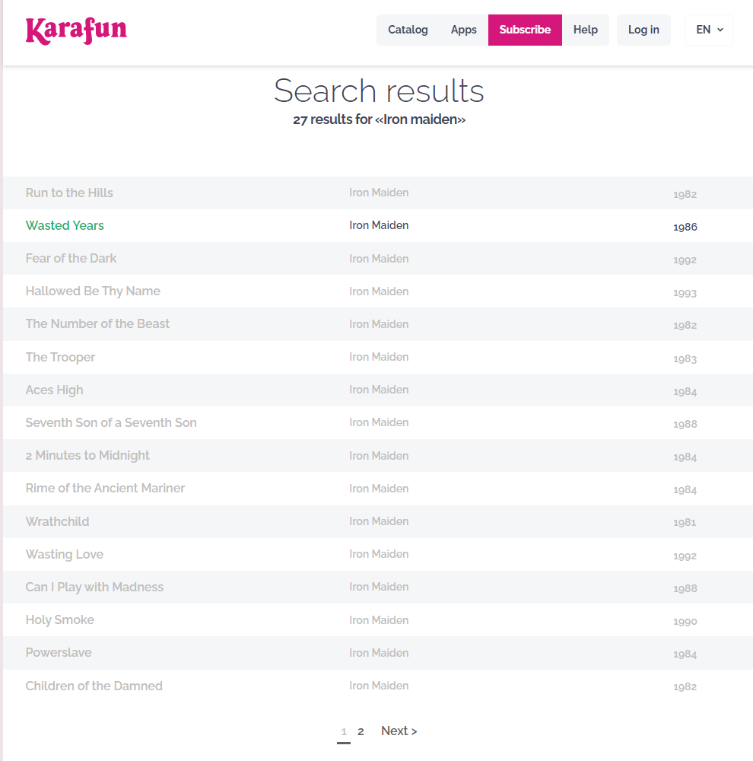Click the pink Subscribe button
The height and width of the screenshot is (761, 753).
[525, 30]
